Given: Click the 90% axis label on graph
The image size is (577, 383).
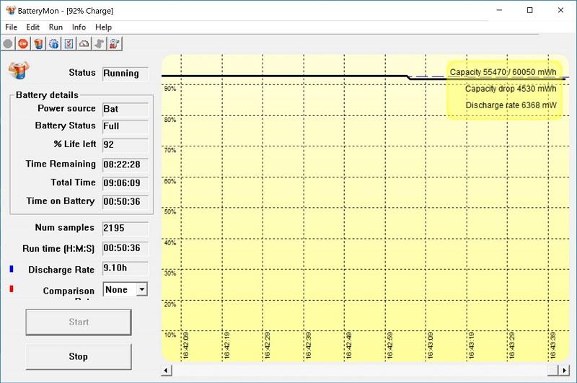Looking at the screenshot, I should coord(170,89).
